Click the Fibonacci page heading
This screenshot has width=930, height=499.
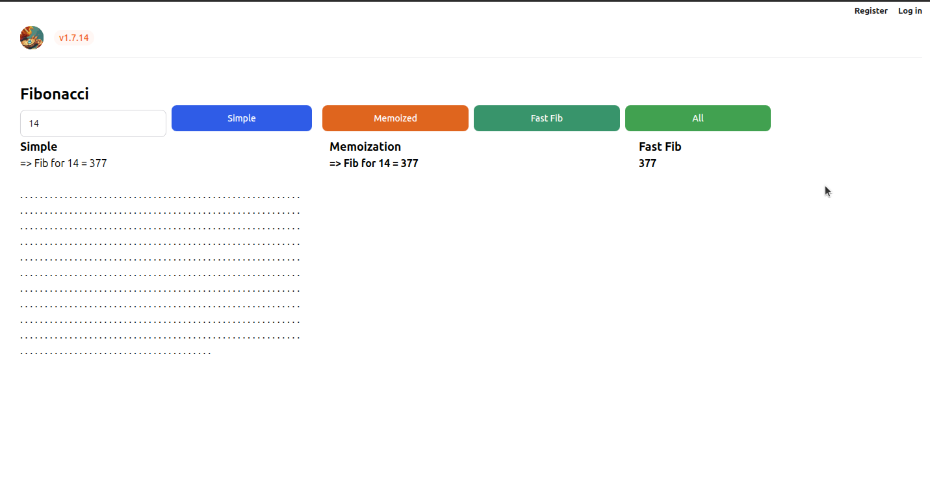click(x=55, y=94)
